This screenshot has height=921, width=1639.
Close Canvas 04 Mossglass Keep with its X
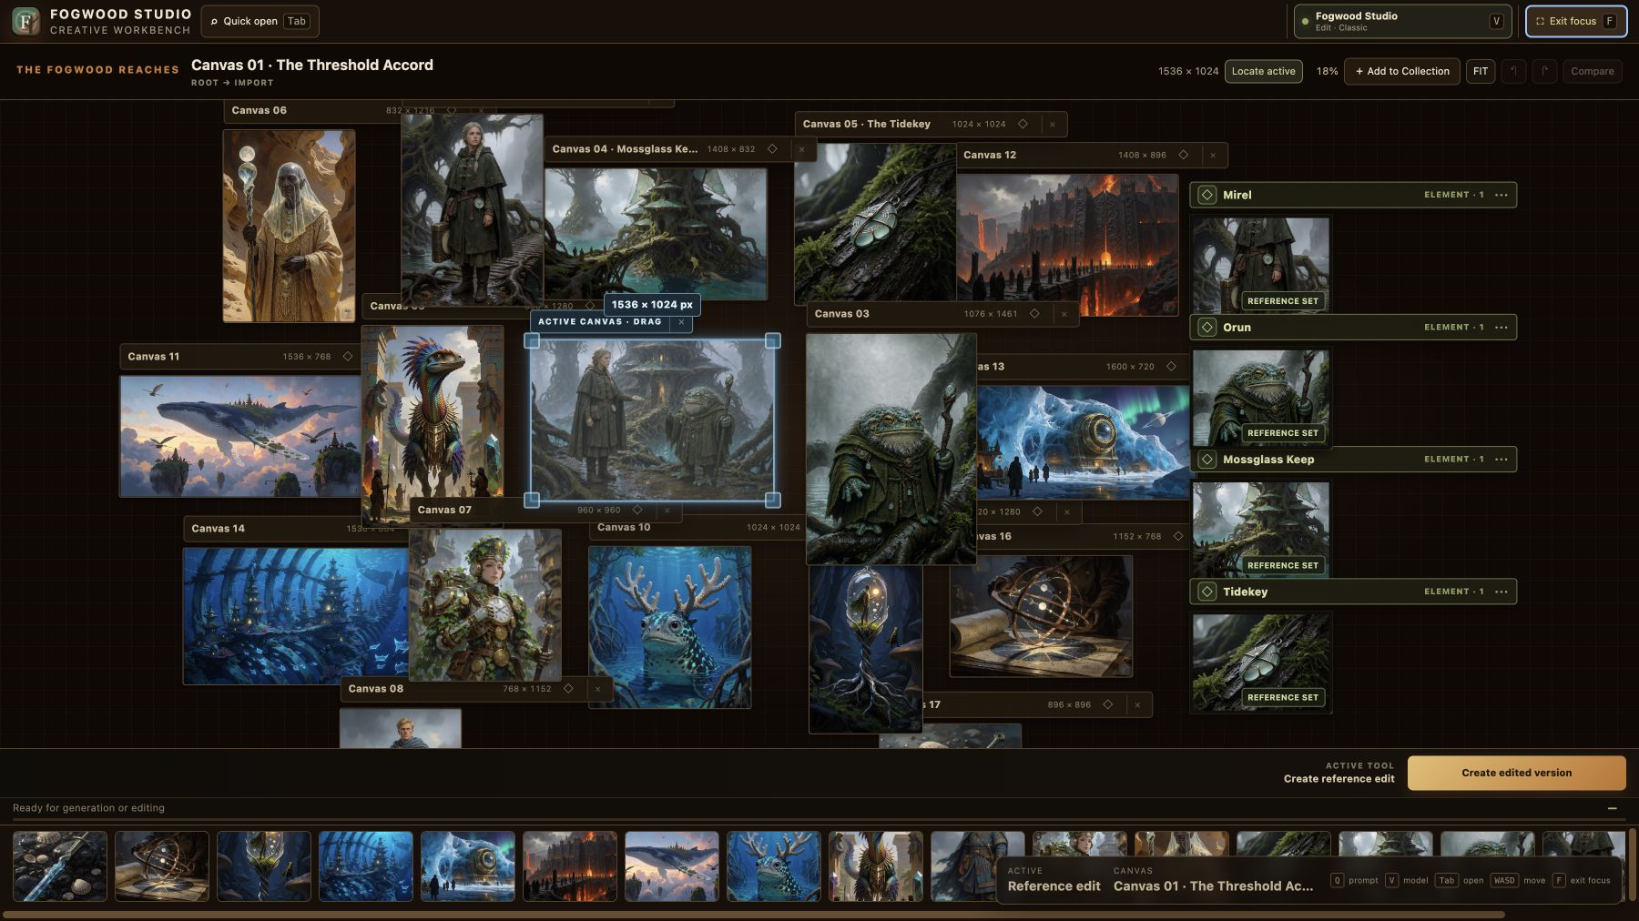[801, 149]
